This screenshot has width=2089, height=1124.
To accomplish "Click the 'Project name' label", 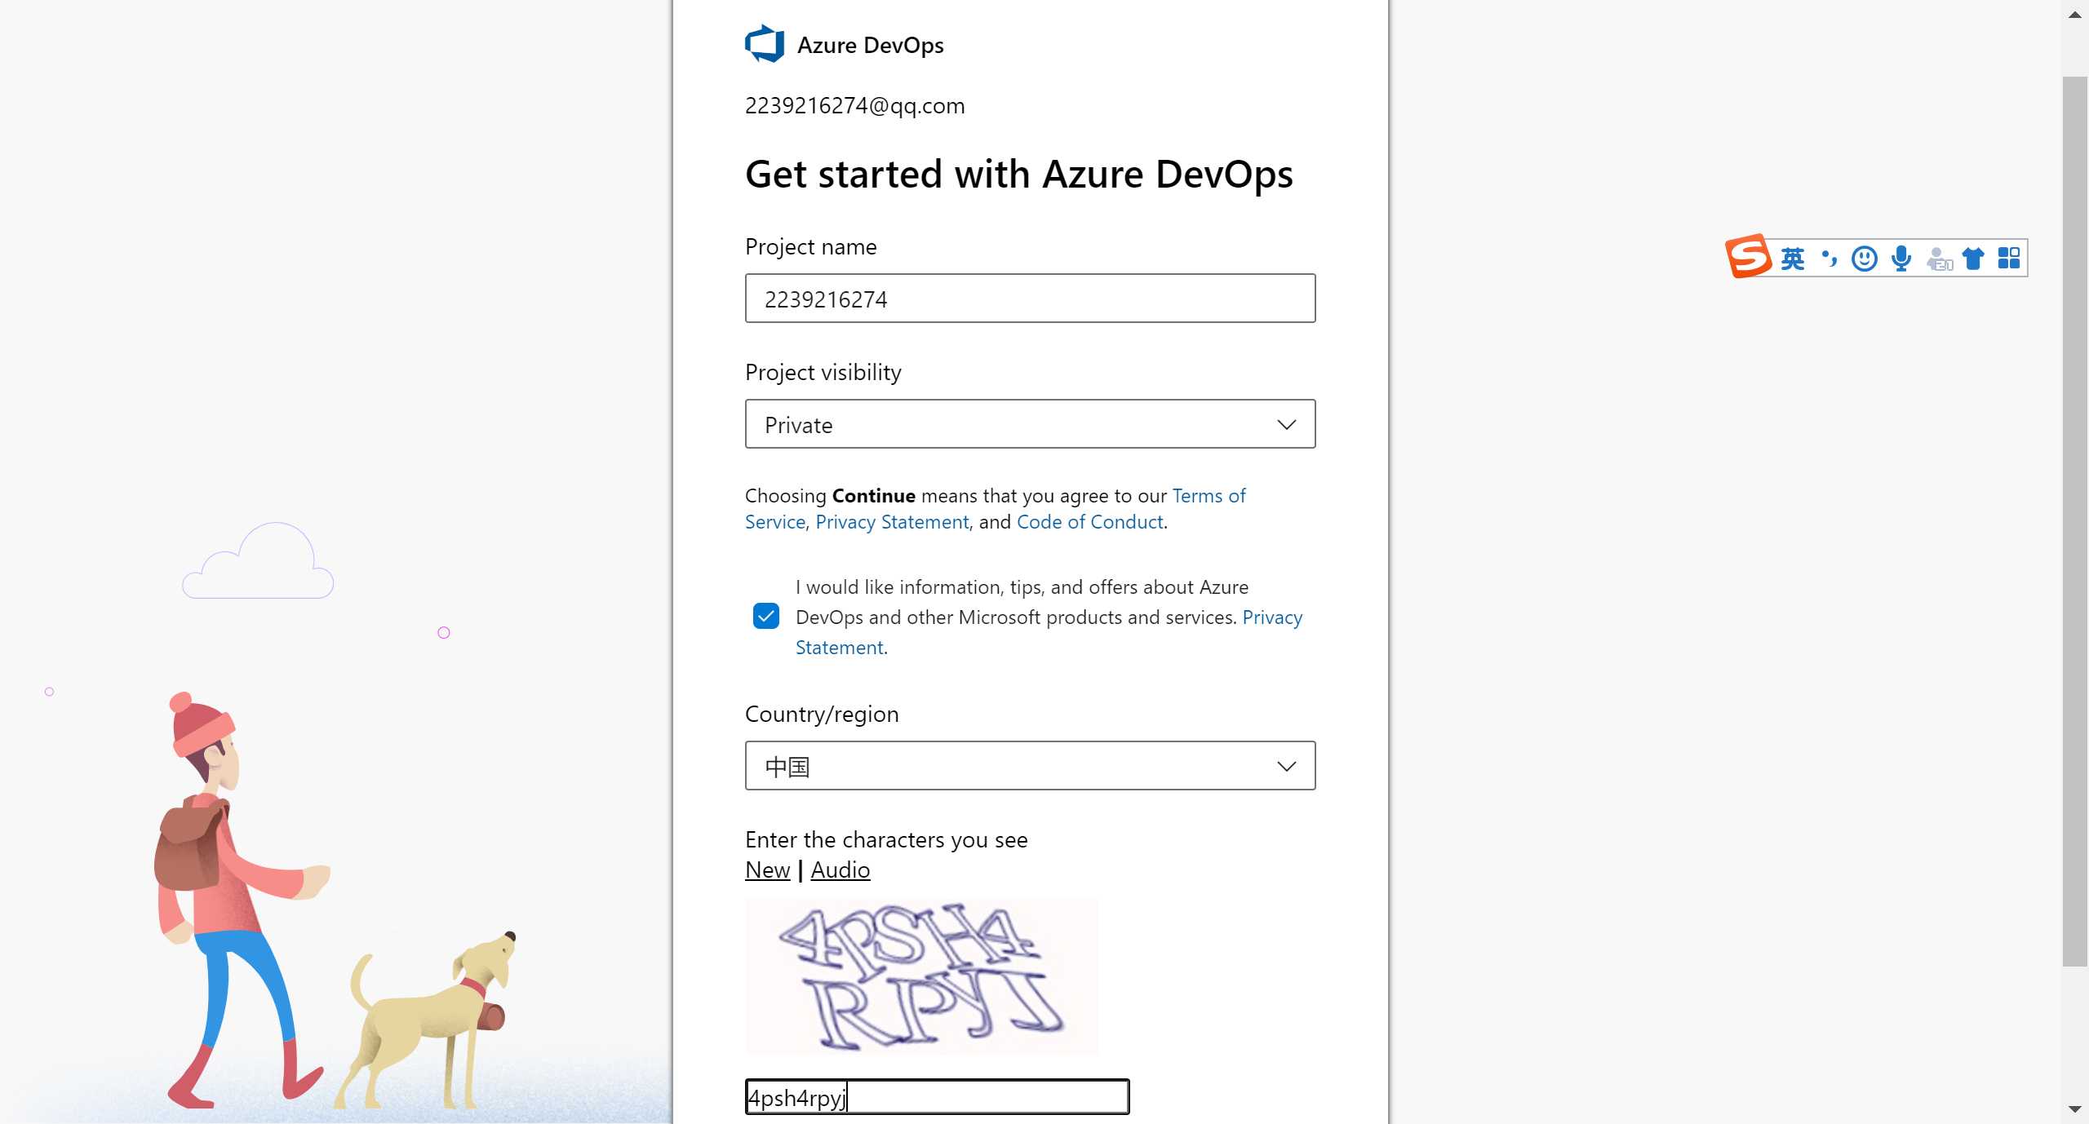I will [x=810, y=247].
